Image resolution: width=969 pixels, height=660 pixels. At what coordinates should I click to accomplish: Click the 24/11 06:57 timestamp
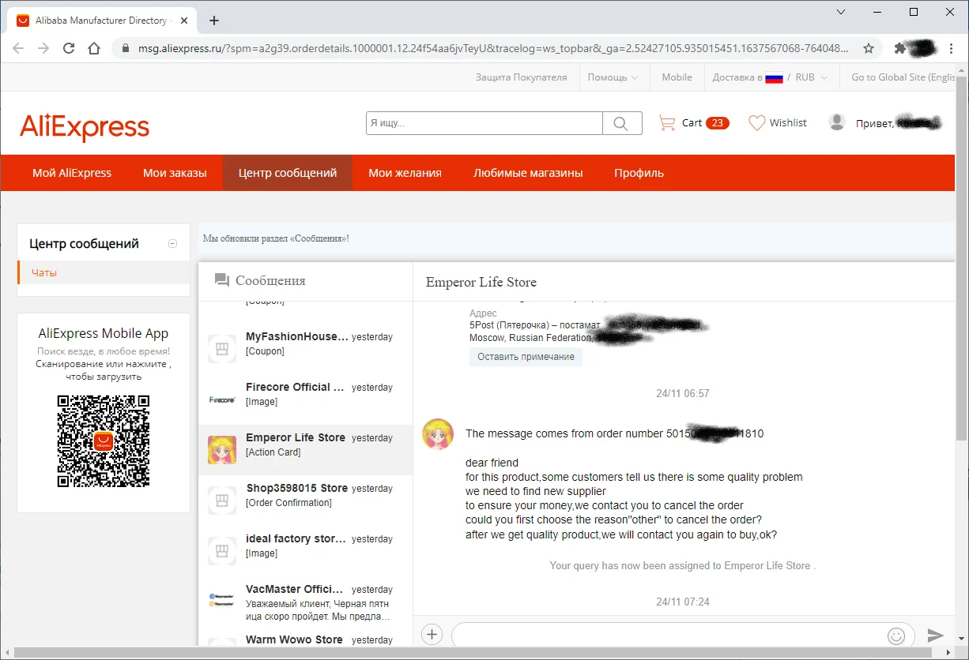point(683,393)
